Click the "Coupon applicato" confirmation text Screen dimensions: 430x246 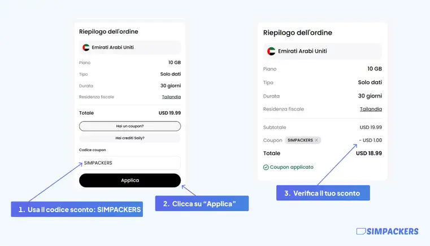292,167
